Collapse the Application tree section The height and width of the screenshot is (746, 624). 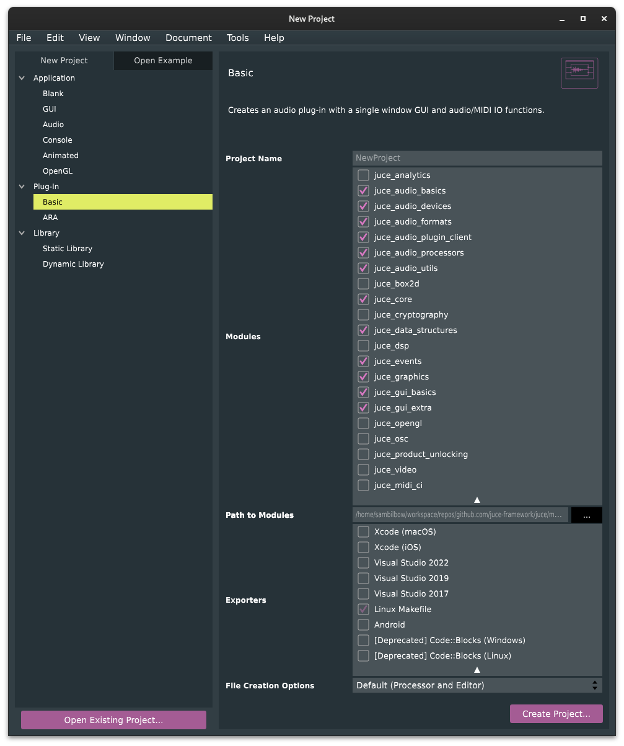(x=22, y=78)
